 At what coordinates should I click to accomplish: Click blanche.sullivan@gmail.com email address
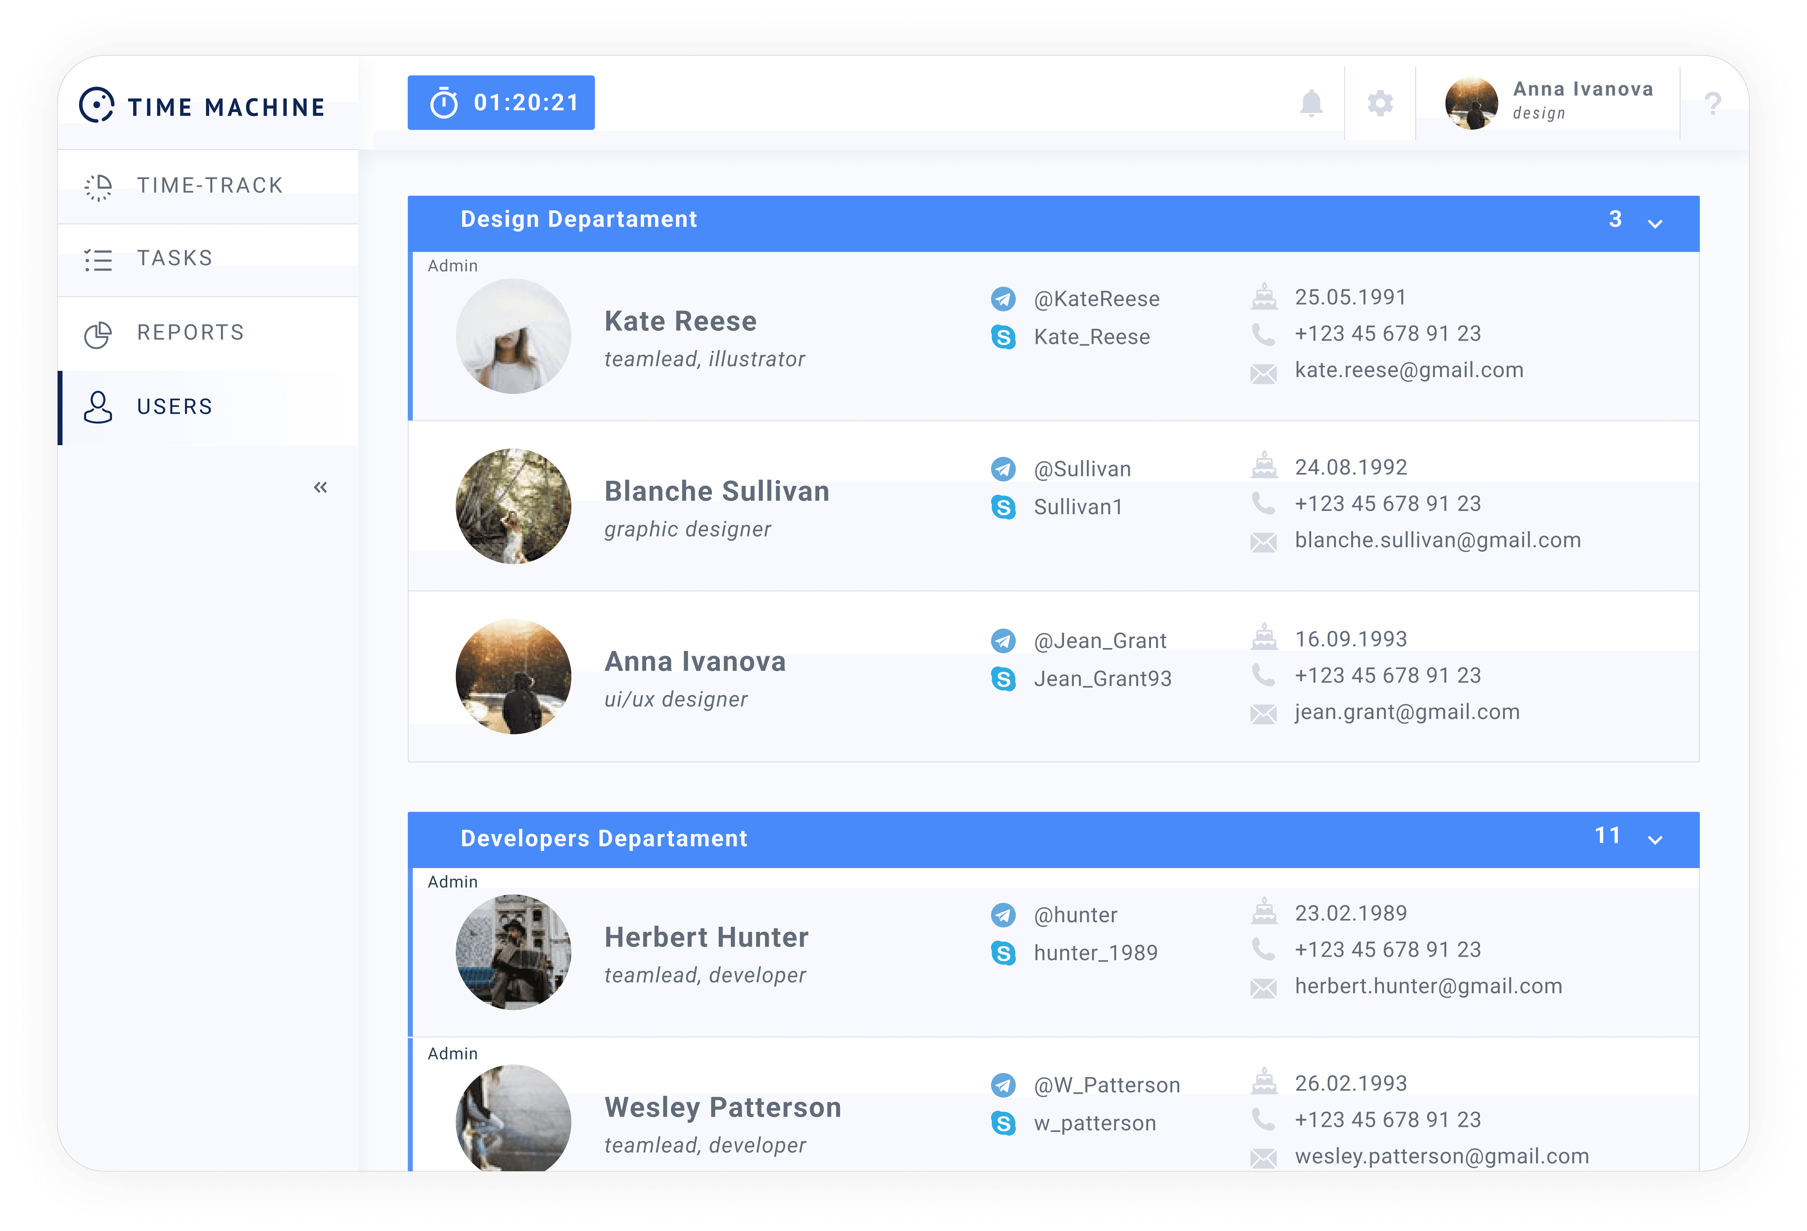click(x=1438, y=541)
